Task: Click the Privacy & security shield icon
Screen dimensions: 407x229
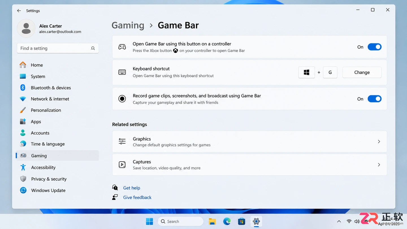Action: pos(23,179)
